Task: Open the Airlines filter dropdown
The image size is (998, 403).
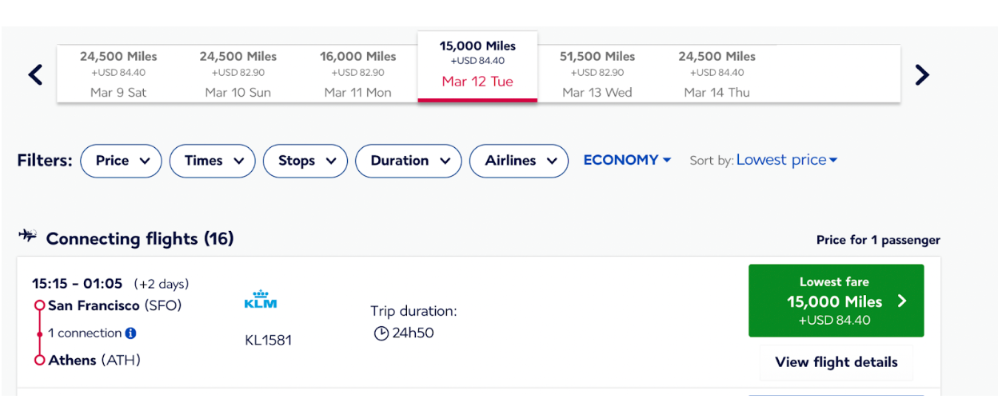Action: (x=519, y=161)
